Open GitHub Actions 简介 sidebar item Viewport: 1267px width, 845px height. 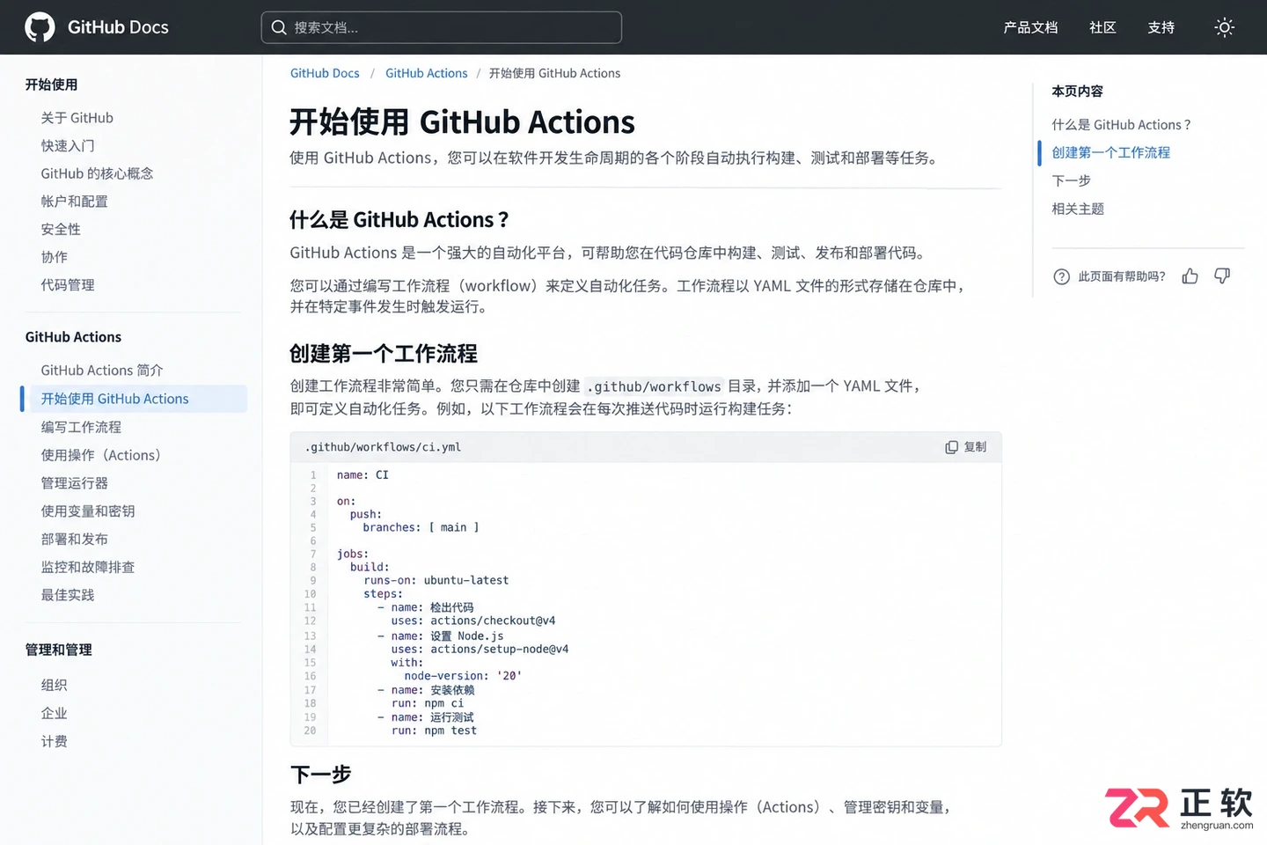102,371
